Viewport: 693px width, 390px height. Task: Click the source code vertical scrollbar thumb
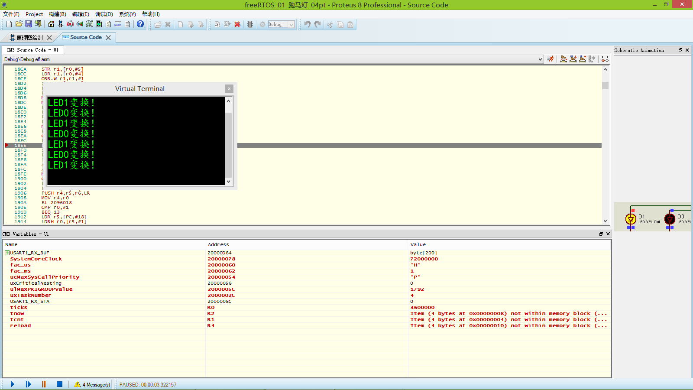click(605, 85)
